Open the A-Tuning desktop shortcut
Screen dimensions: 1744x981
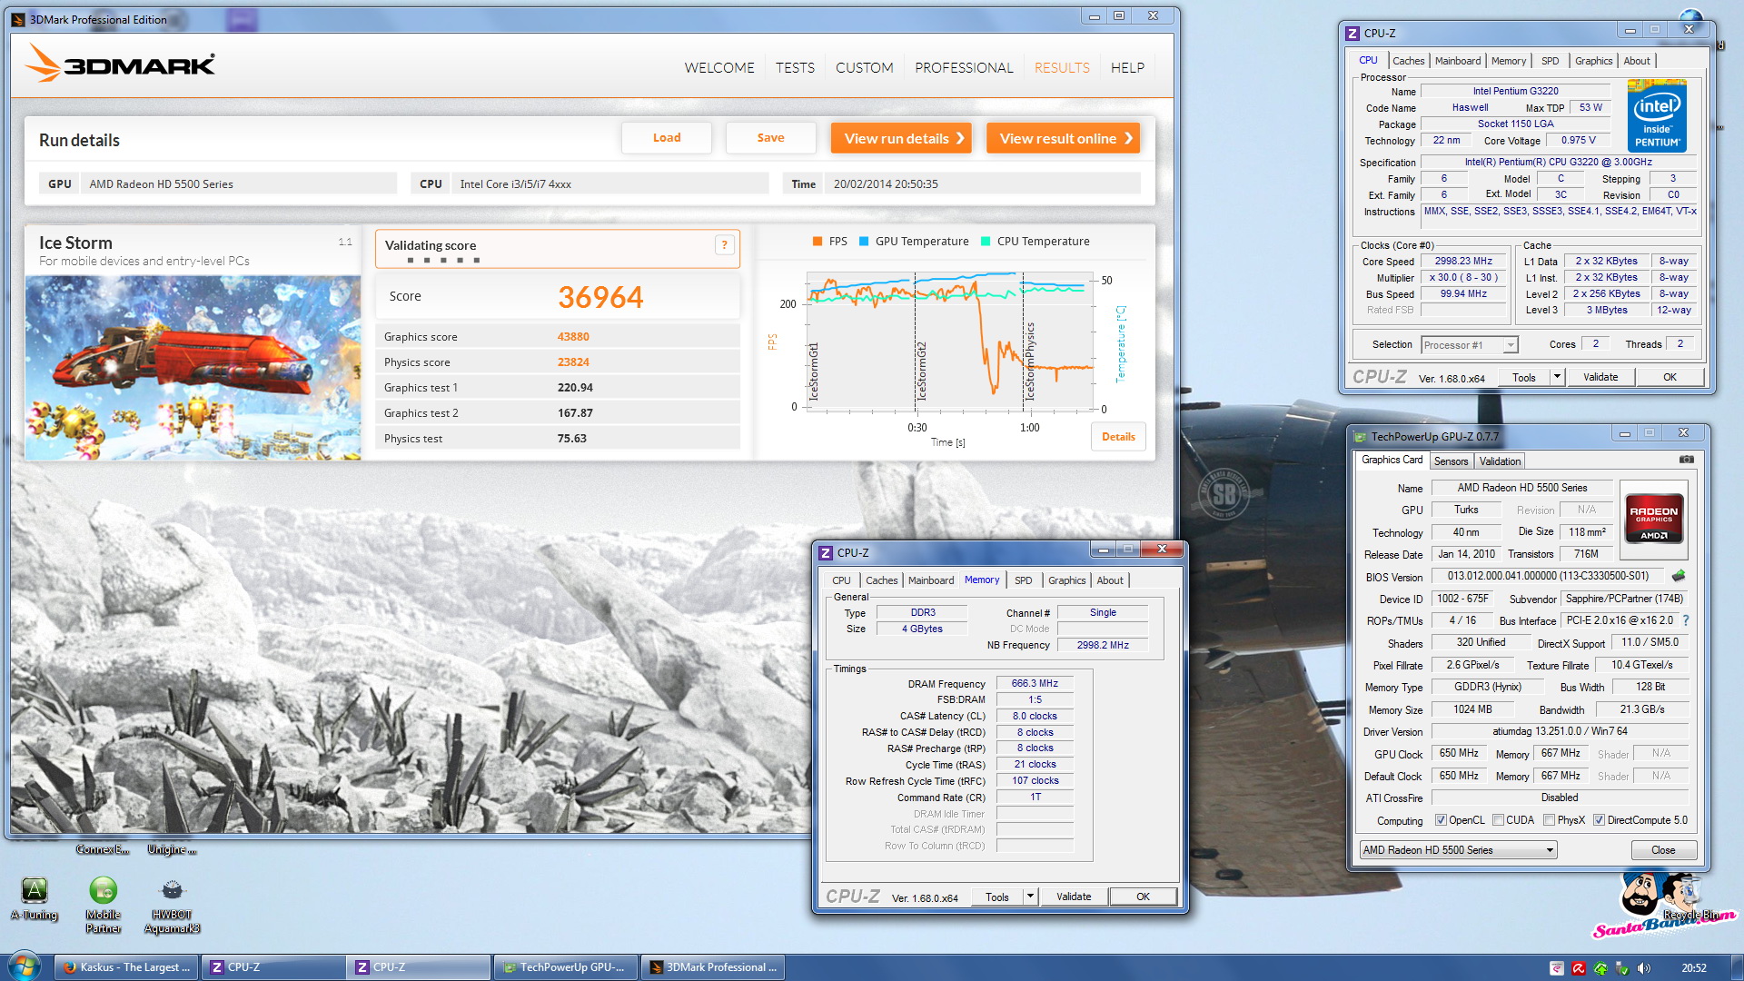point(35,898)
